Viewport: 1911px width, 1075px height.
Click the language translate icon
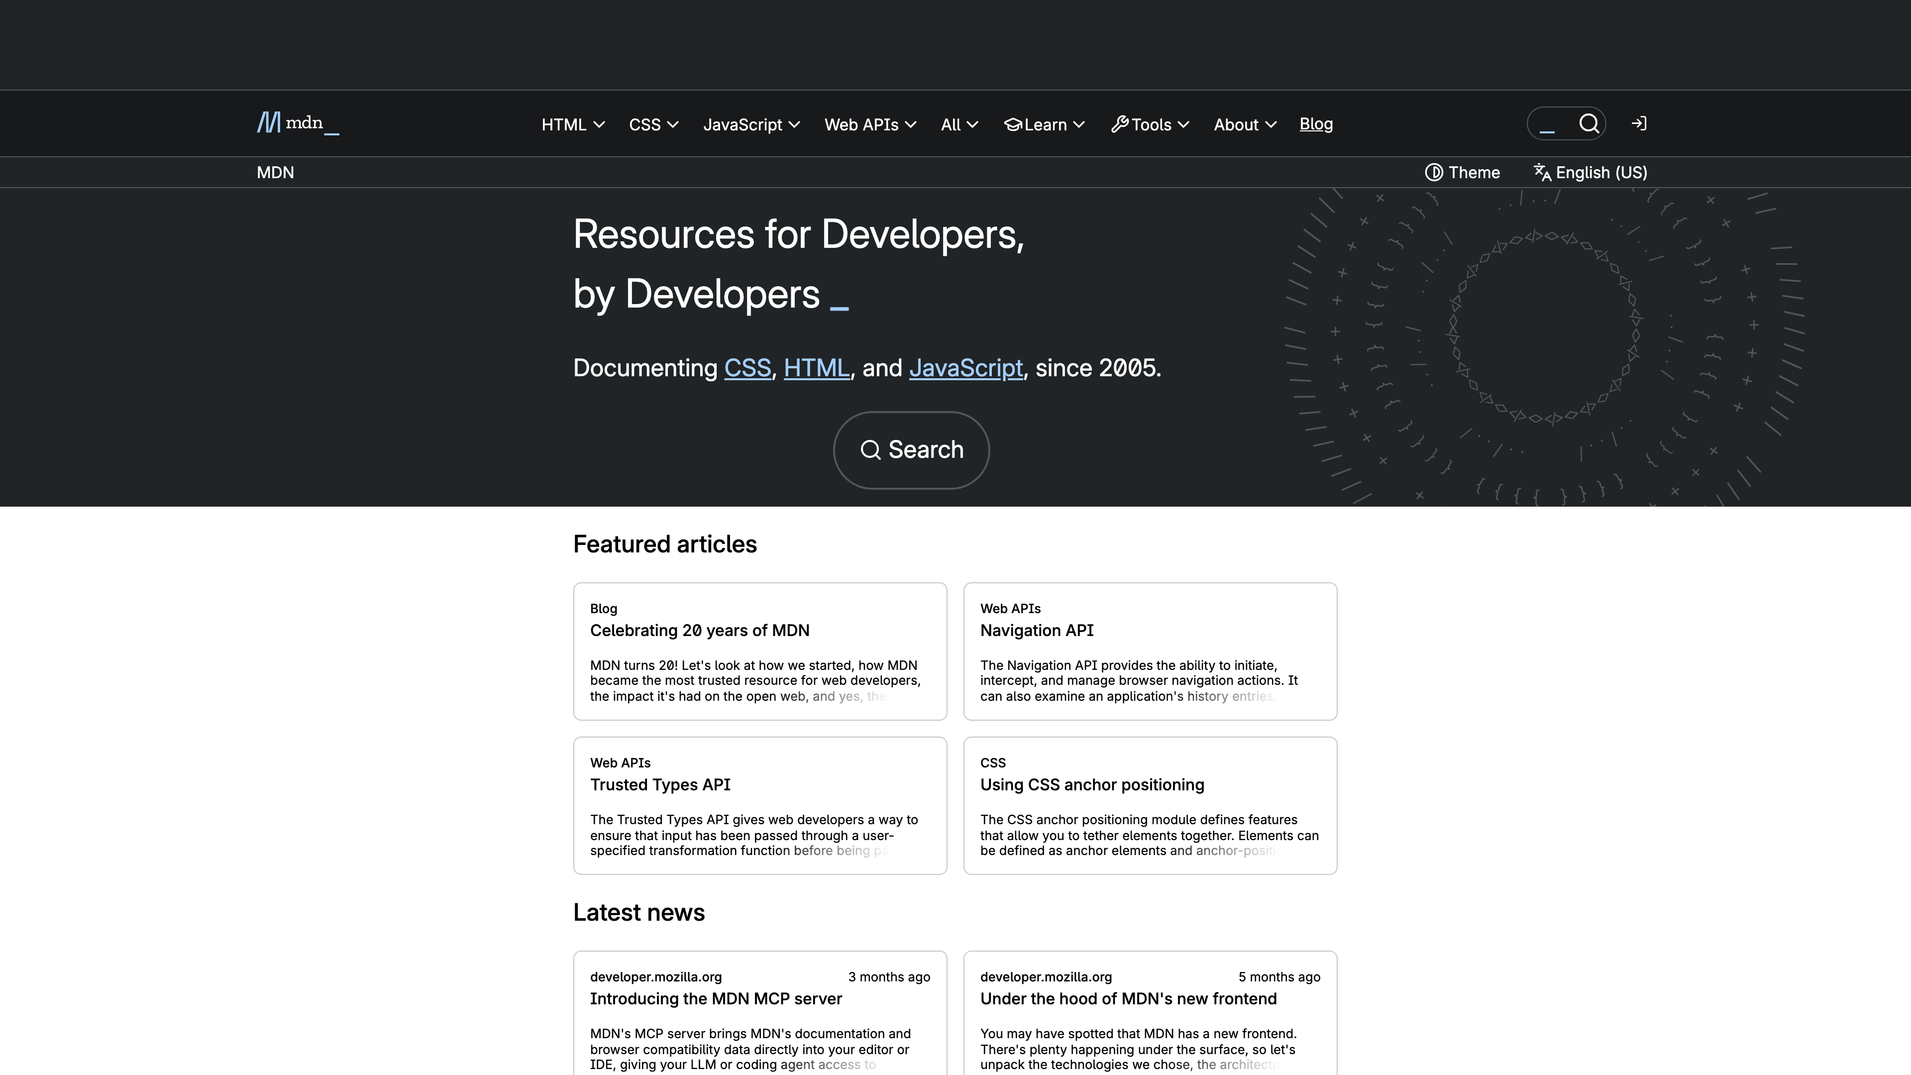pos(1542,172)
